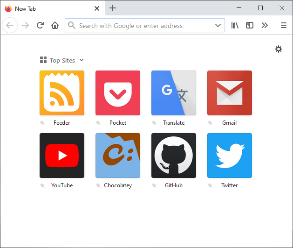Click the Top Sites grid icon

click(43, 60)
